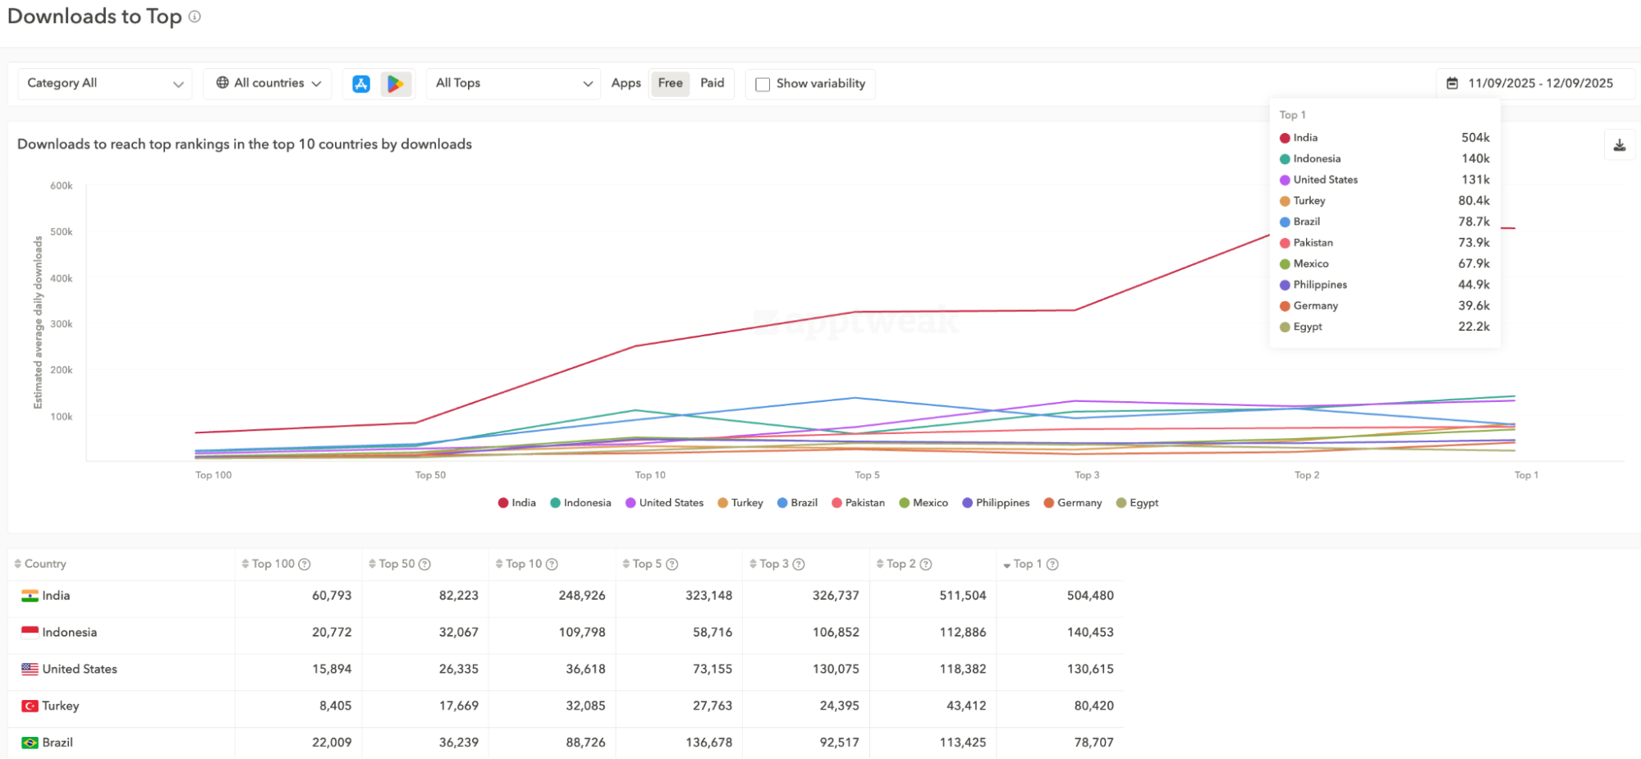The width and height of the screenshot is (1641, 759).
Task: Toggle Pakistan series in chart legend
Action: [x=858, y=503]
